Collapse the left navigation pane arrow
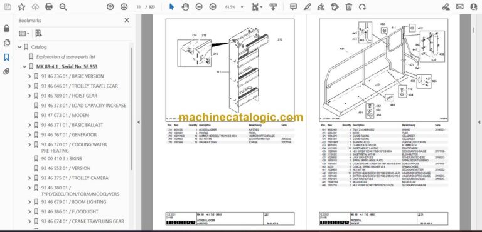This screenshot has width=482, height=232. point(138,122)
